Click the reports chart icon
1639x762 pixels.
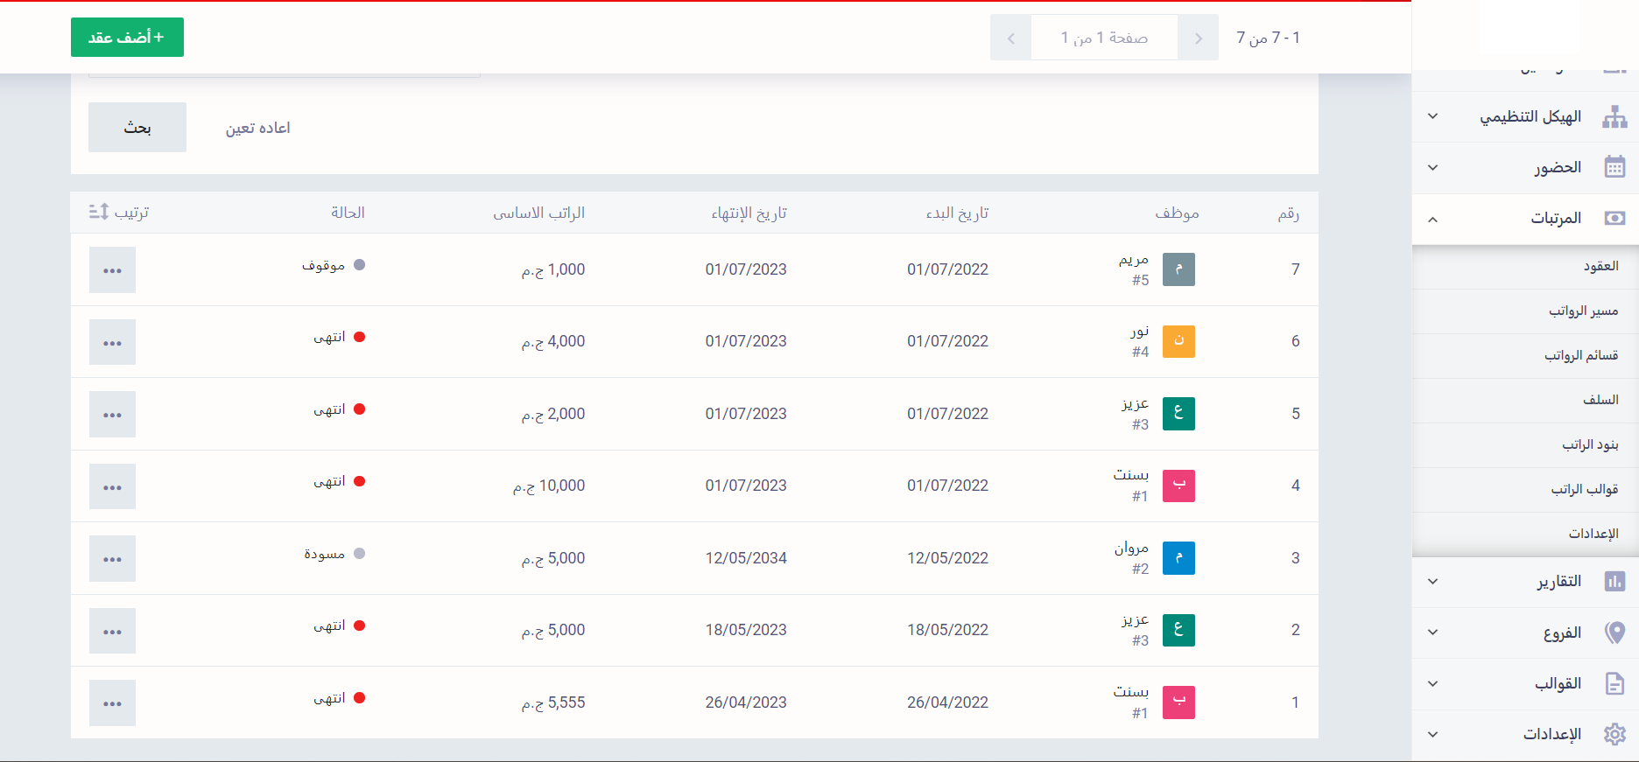click(x=1614, y=581)
